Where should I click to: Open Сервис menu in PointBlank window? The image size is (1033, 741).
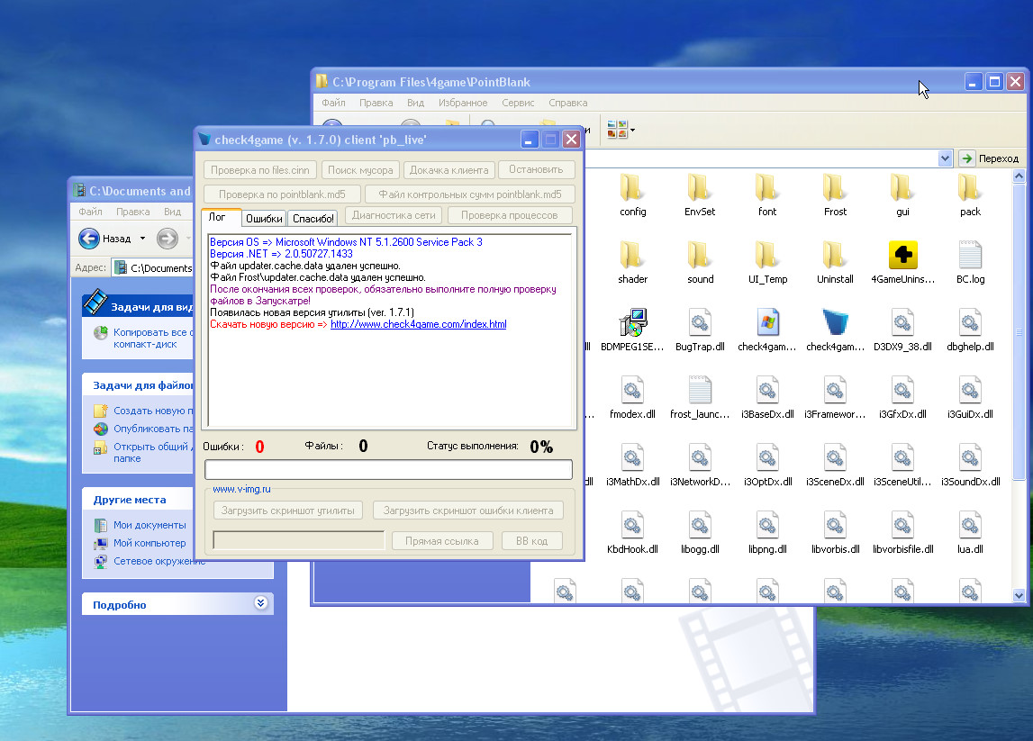pos(518,103)
